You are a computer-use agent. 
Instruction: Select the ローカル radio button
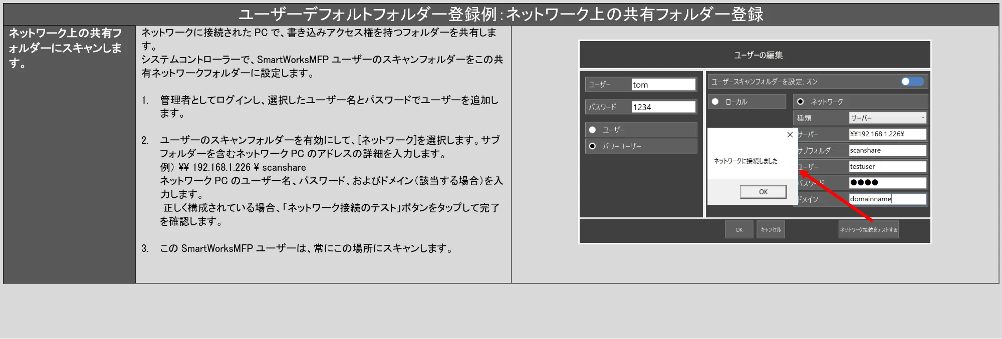pos(715,102)
